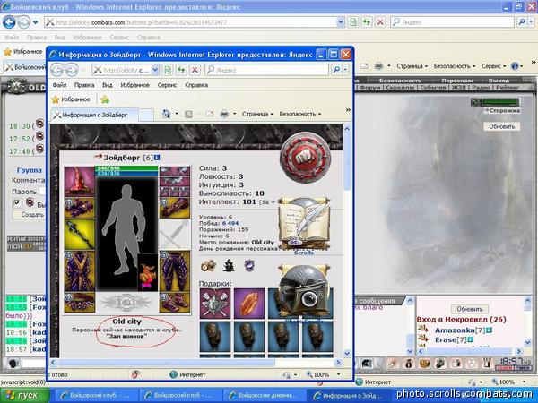Click the info icon next to Зойдберг [6]

click(x=157, y=158)
